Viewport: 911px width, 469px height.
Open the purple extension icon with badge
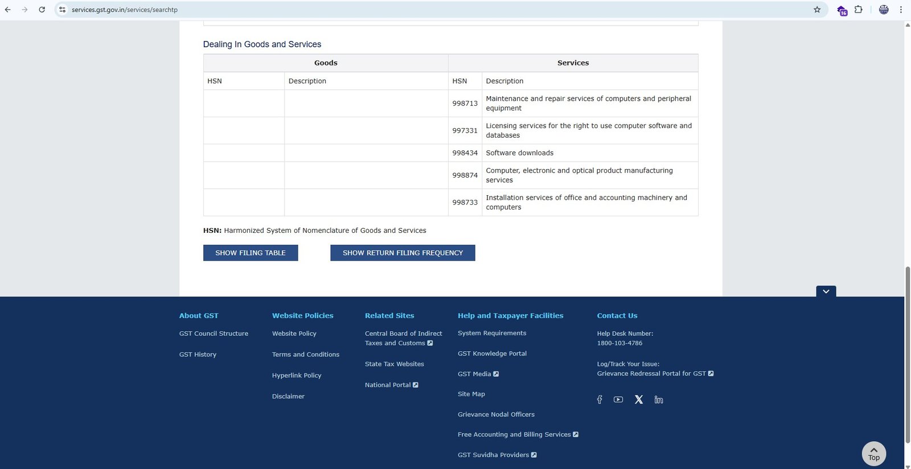(x=842, y=10)
